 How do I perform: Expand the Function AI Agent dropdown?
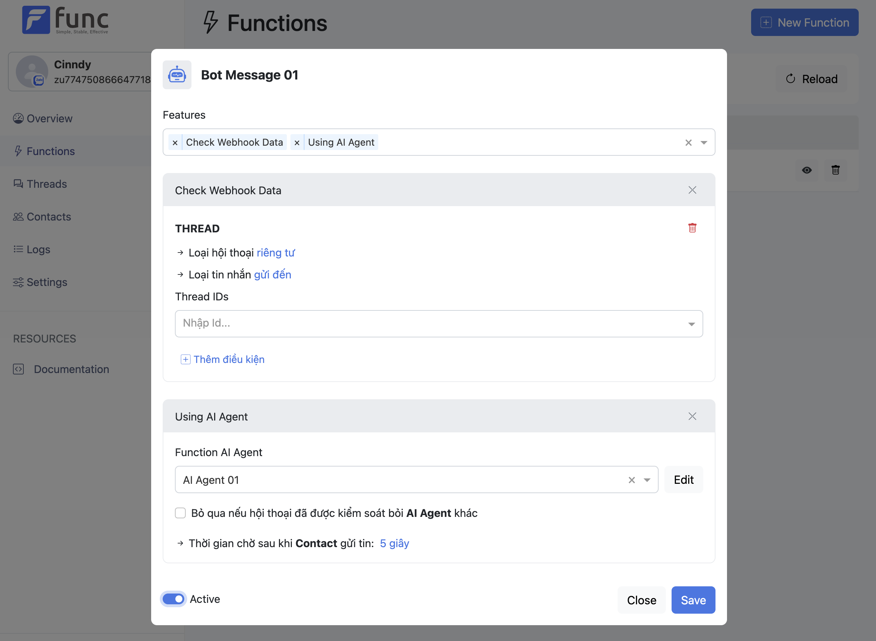coord(647,480)
